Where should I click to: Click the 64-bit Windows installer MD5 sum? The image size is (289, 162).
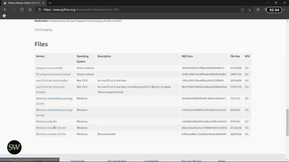pos(204,134)
